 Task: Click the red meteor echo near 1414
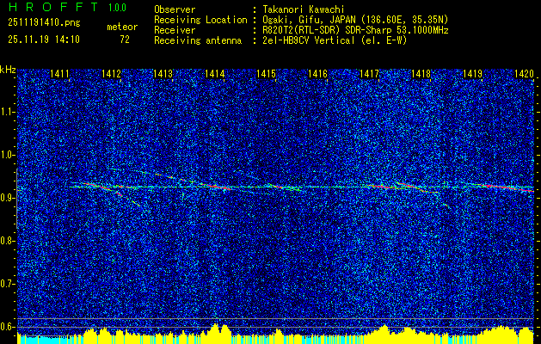pos(218,187)
